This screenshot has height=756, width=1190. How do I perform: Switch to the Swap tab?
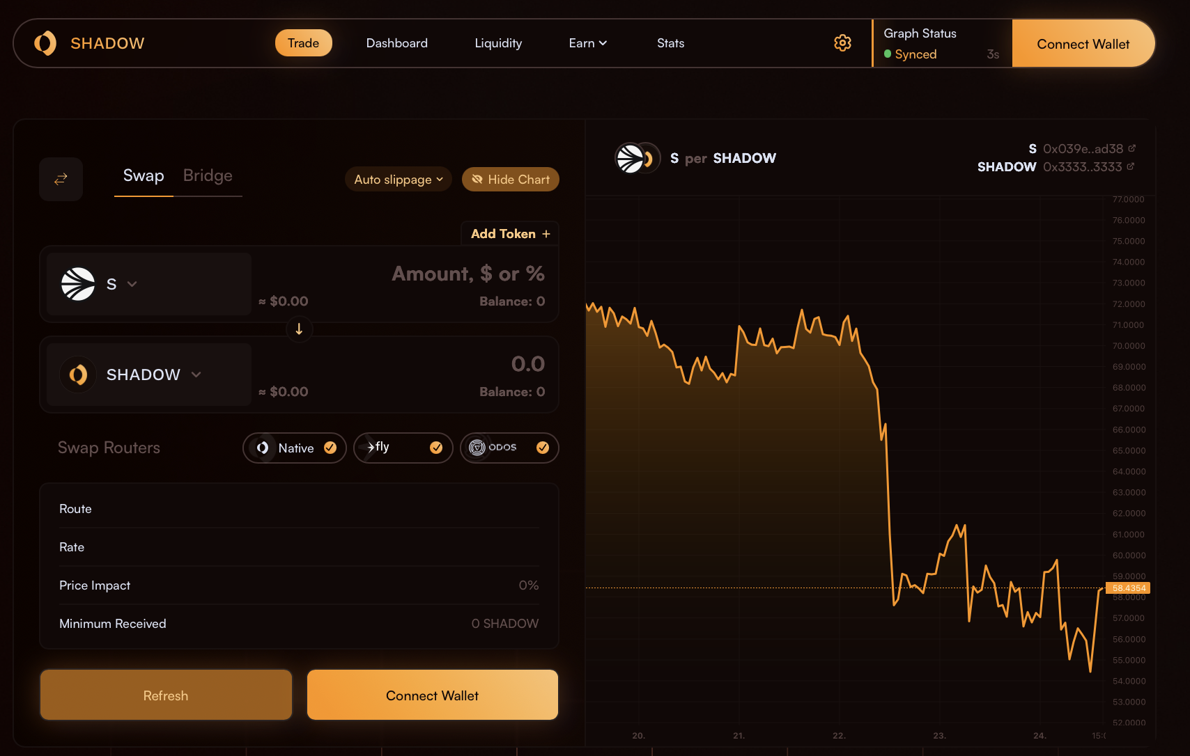pos(144,176)
